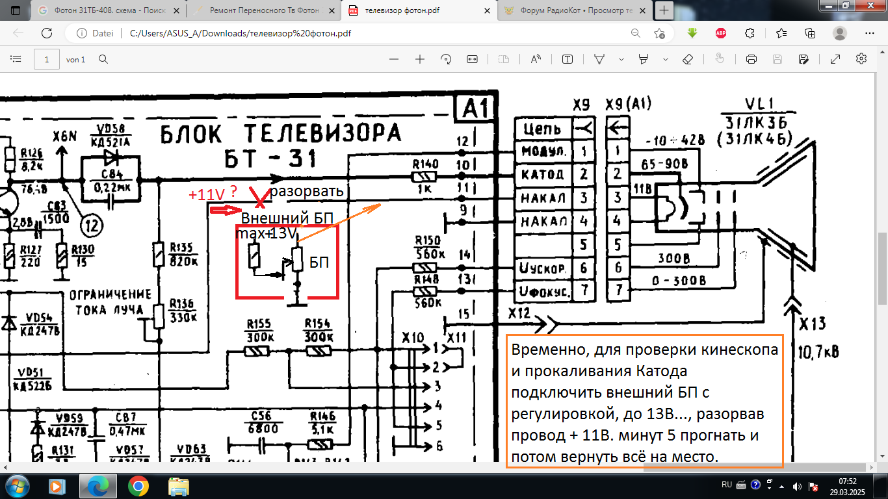Expand the Highlight tool options dropdown
The image size is (888, 499).
tap(666, 59)
